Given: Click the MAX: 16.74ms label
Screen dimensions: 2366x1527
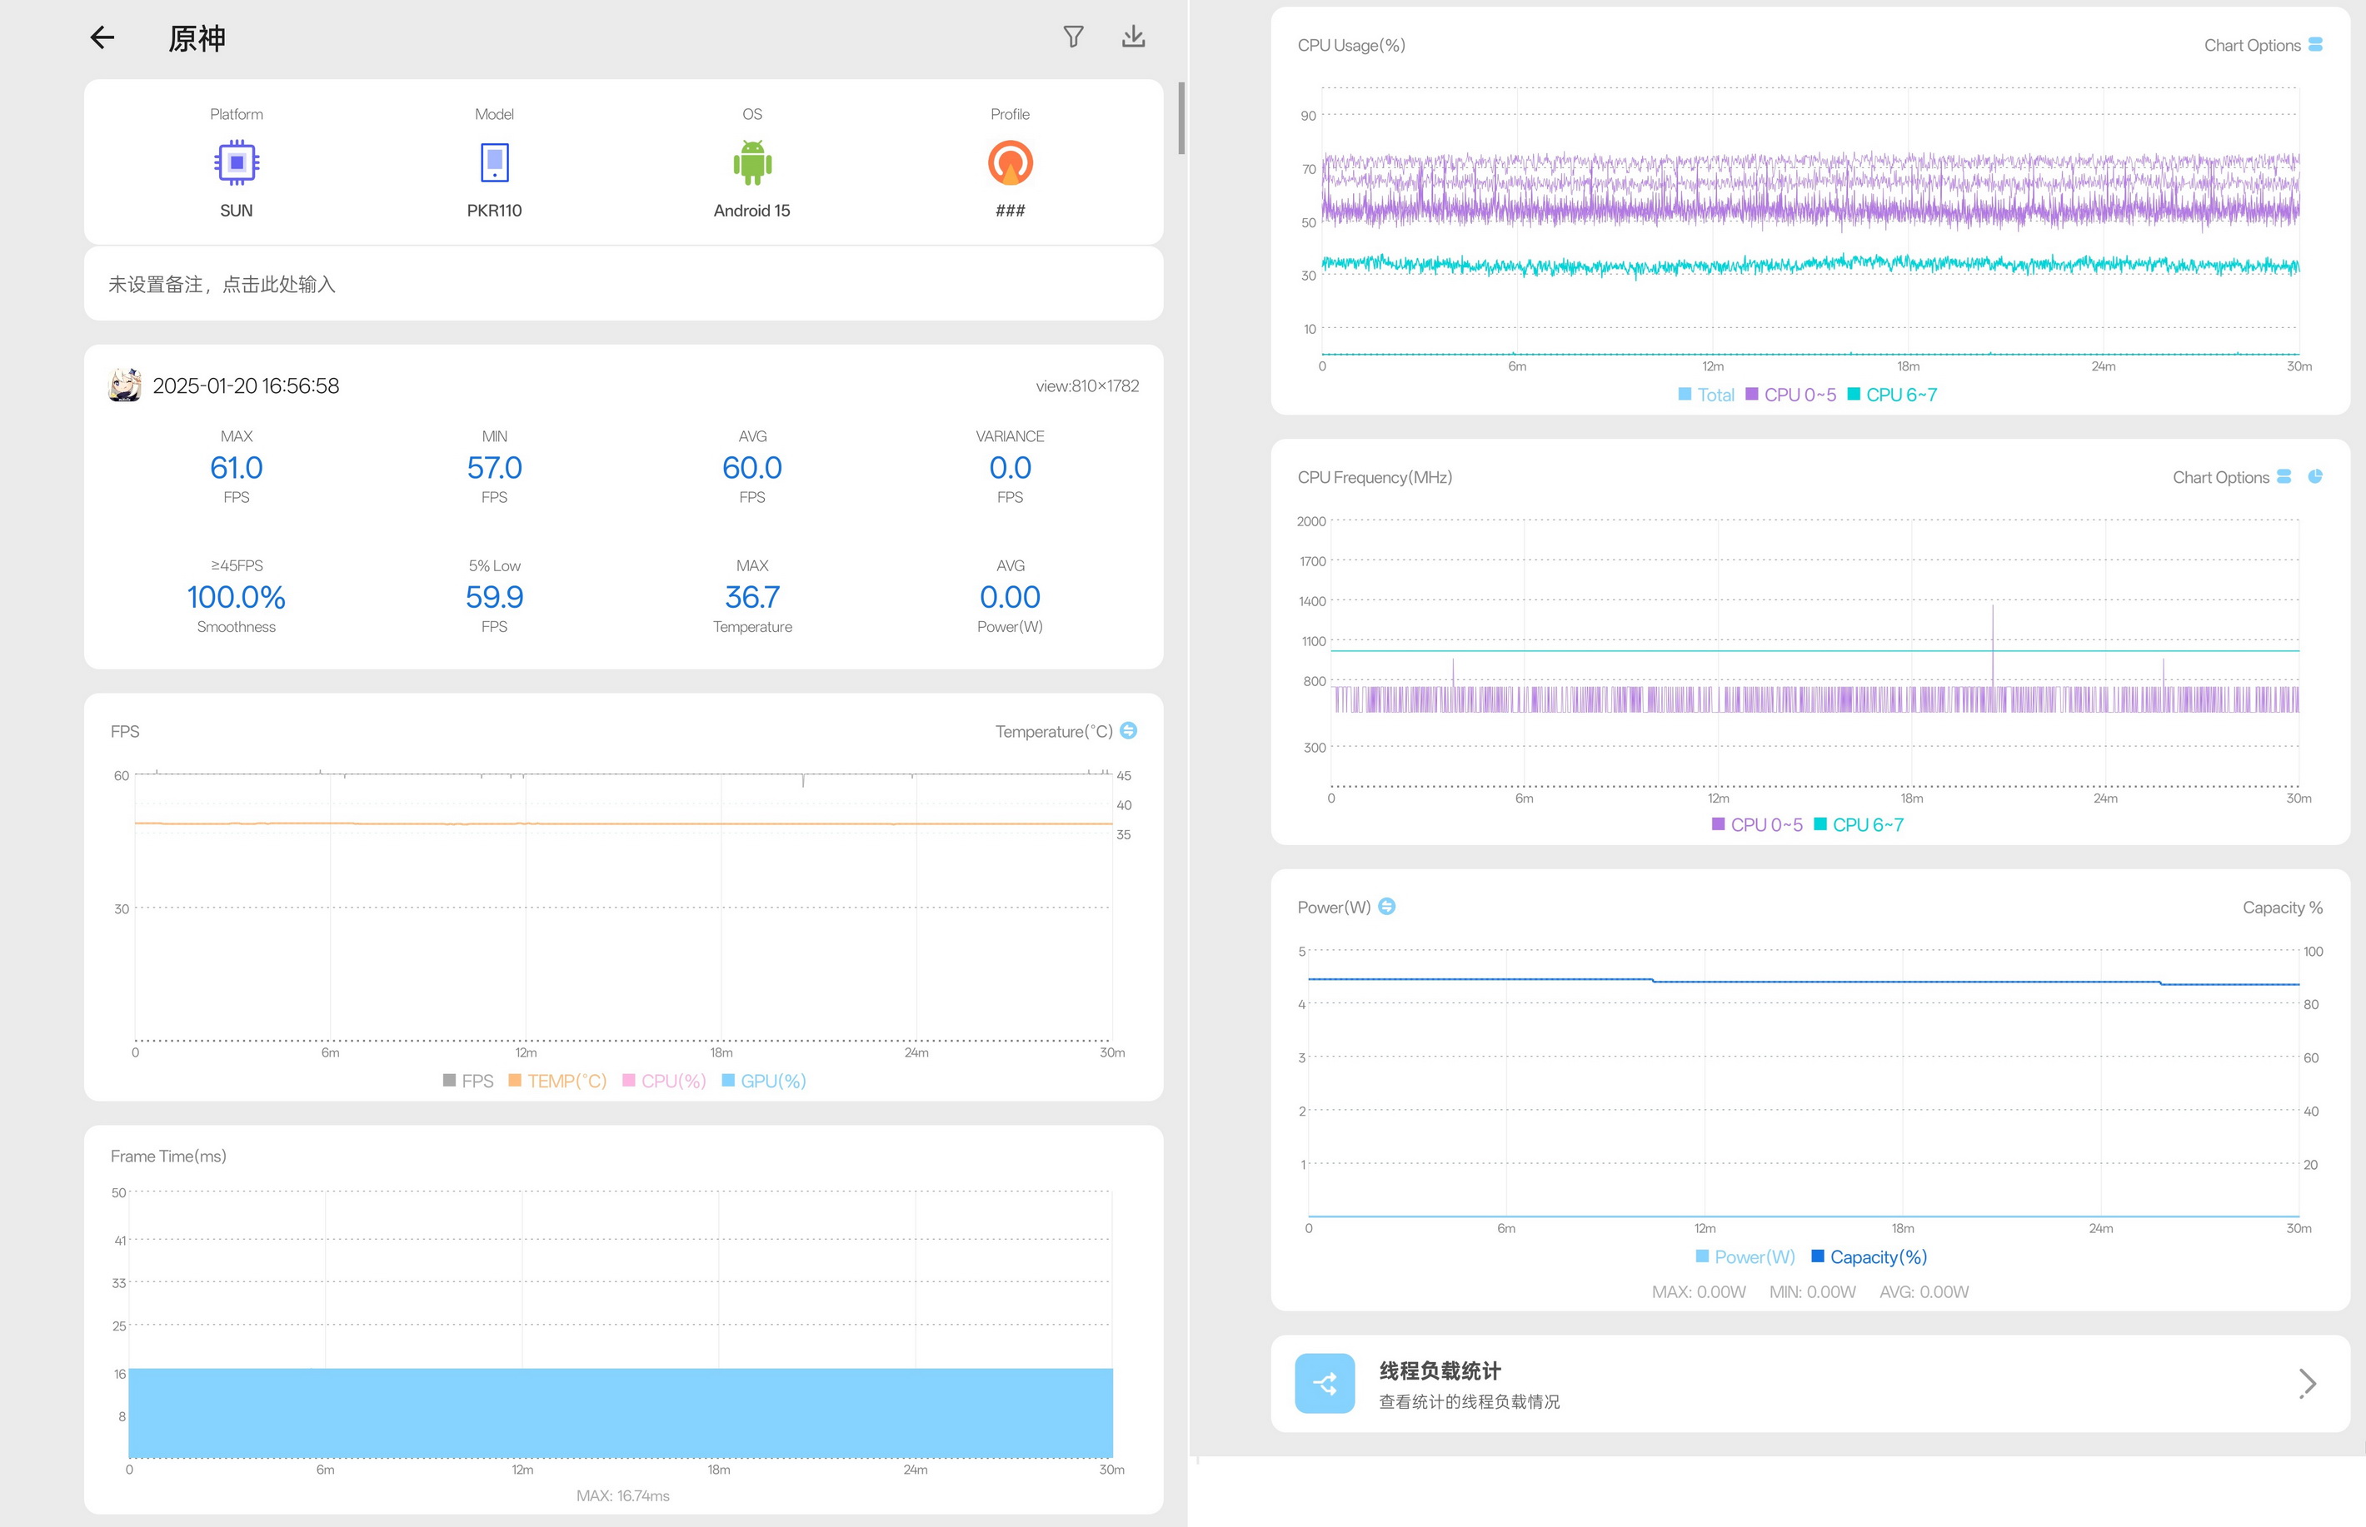Looking at the screenshot, I should point(623,1495).
